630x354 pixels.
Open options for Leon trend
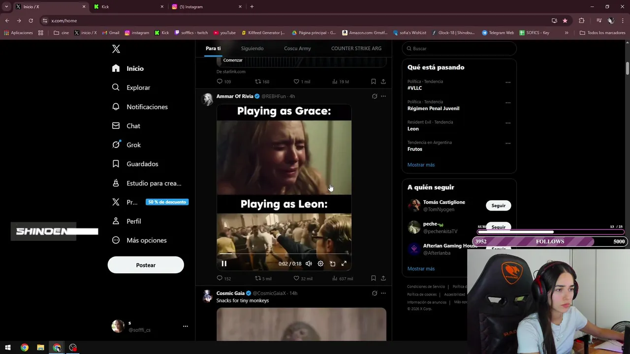click(x=508, y=123)
